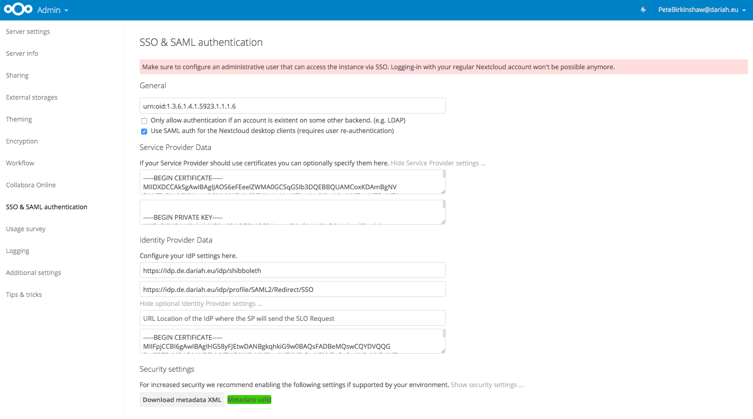Viewport: 753px width, 419px height.
Task: Click the red SSO administrative user warning
Action: point(444,67)
